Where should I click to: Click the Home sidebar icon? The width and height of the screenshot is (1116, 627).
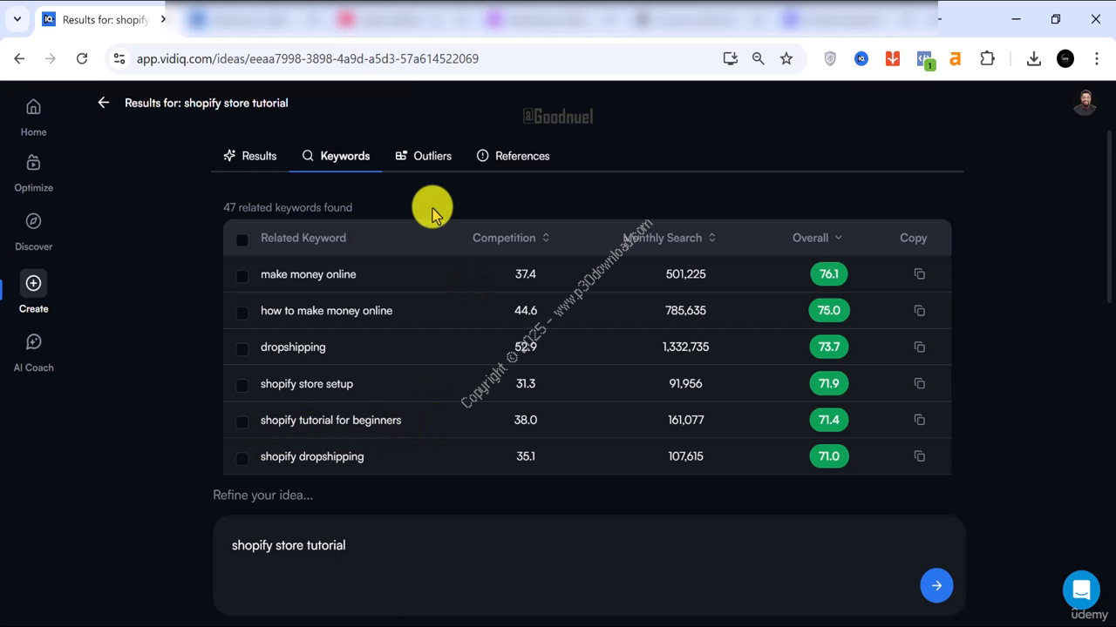pos(33,108)
